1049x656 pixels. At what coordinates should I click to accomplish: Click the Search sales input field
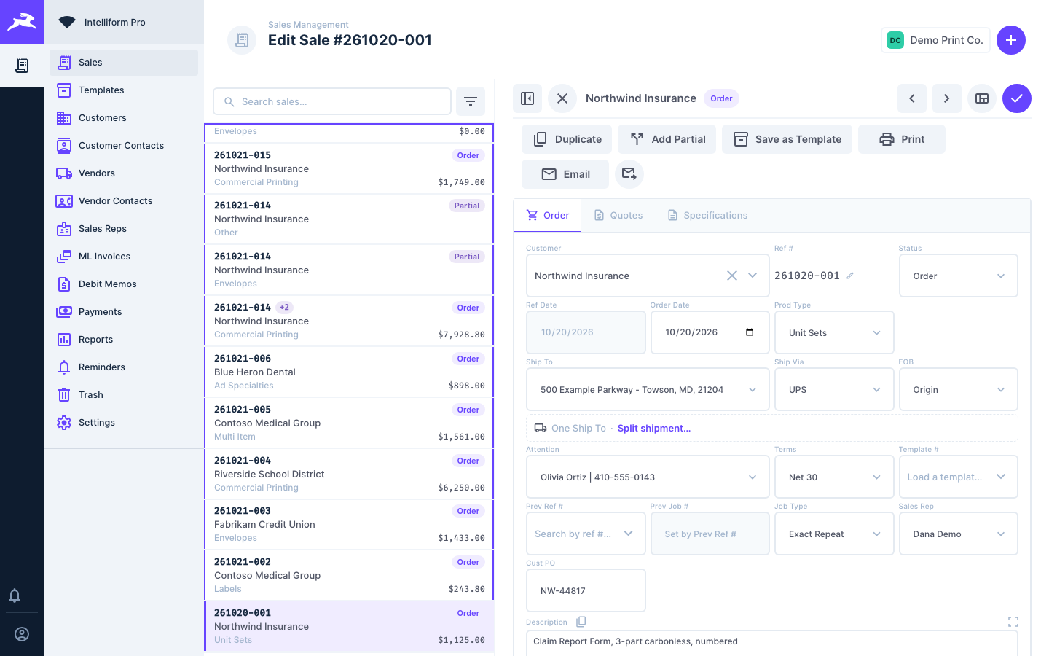tap(332, 101)
